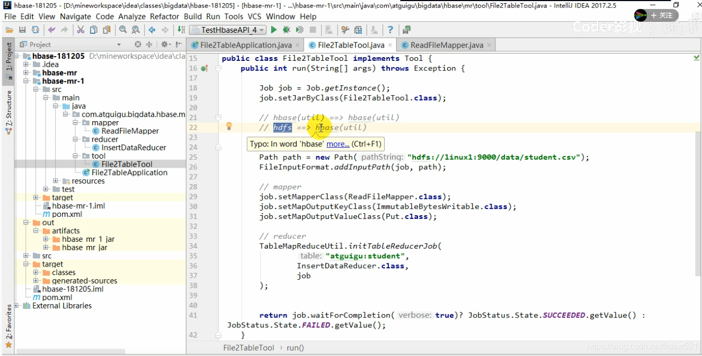Open the Refactor menu
Image resolution: width=702 pixels, height=356 pixels.
point(165,16)
